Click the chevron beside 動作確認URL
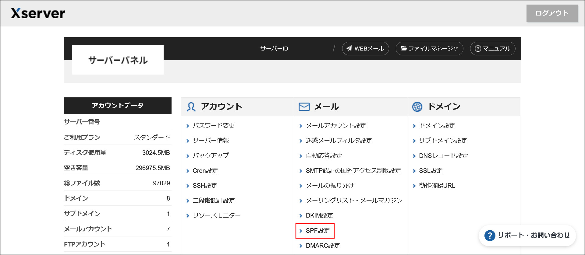Image resolution: width=585 pixels, height=255 pixels. 414,186
